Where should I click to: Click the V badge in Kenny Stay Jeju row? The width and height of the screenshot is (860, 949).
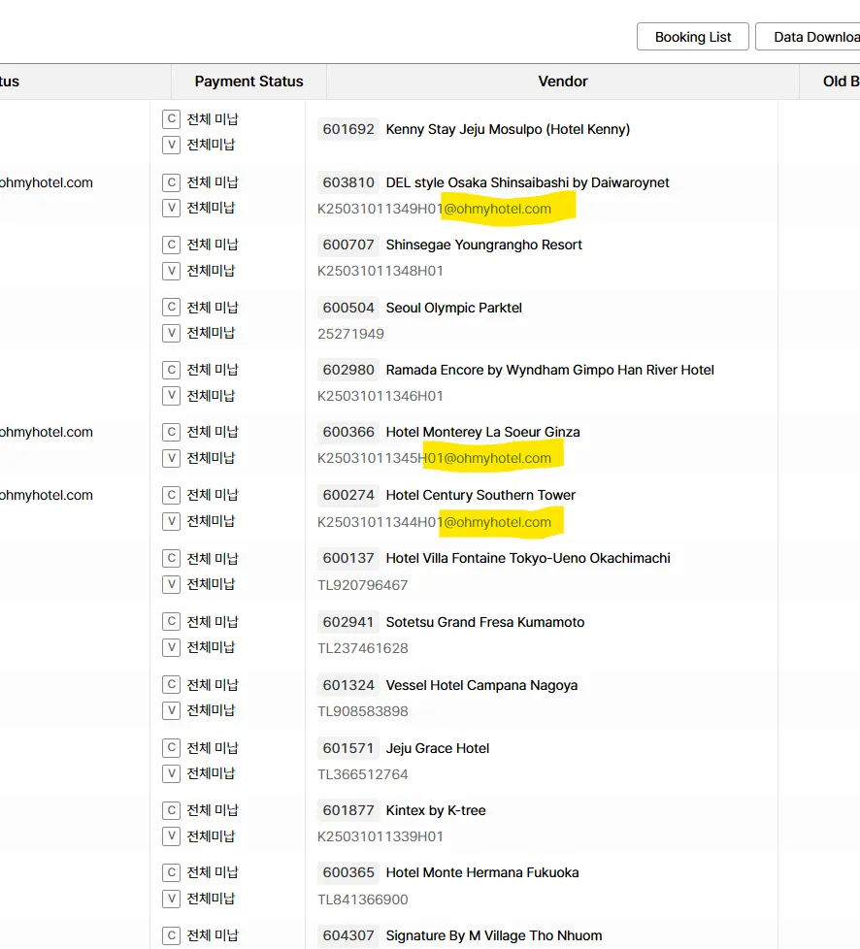click(x=172, y=145)
